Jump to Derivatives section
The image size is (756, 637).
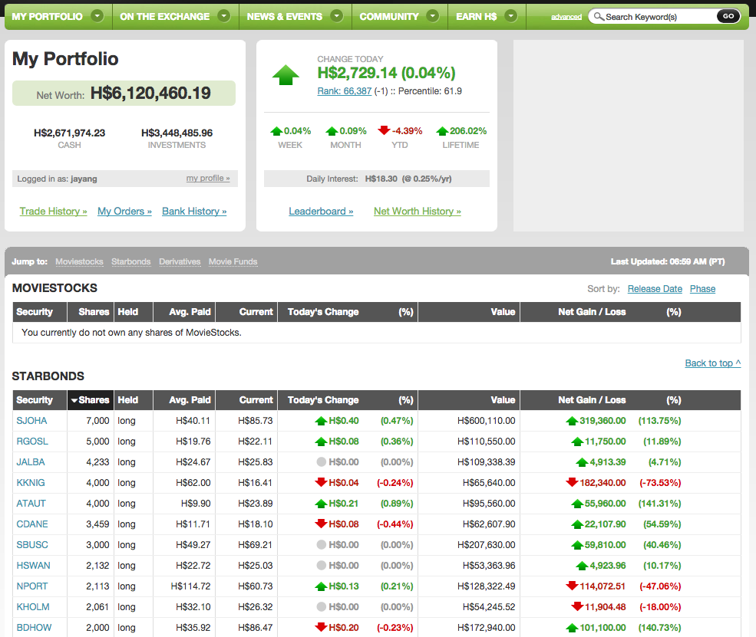click(x=180, y=261)
